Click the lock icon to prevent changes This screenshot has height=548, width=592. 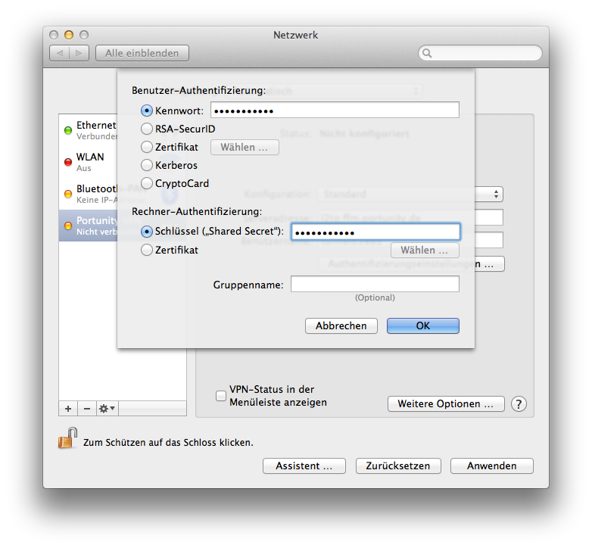point(68,439)
